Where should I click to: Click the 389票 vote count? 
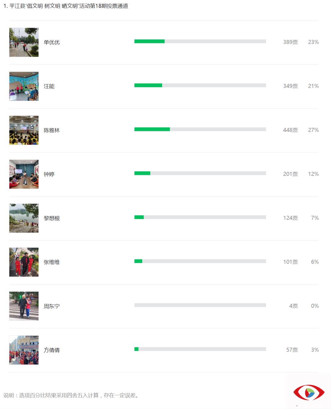coord(291,42)
